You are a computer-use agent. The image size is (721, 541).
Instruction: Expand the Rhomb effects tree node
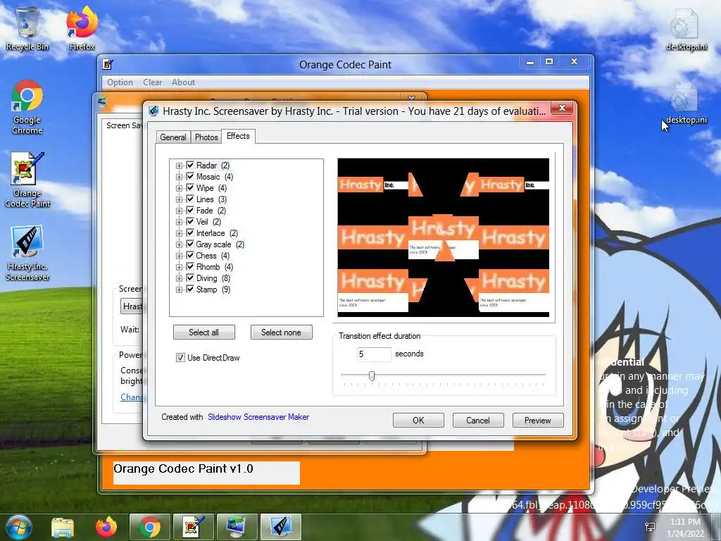179,267
